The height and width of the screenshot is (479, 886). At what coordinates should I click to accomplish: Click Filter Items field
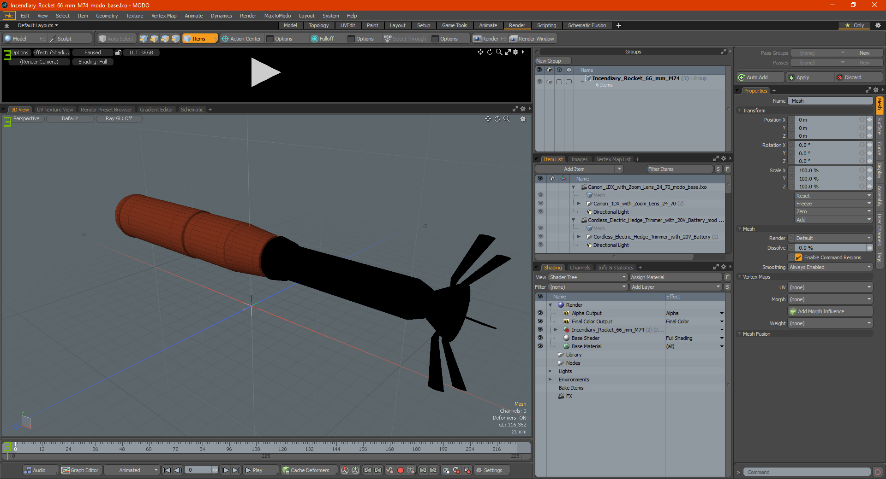coord(680,169)
